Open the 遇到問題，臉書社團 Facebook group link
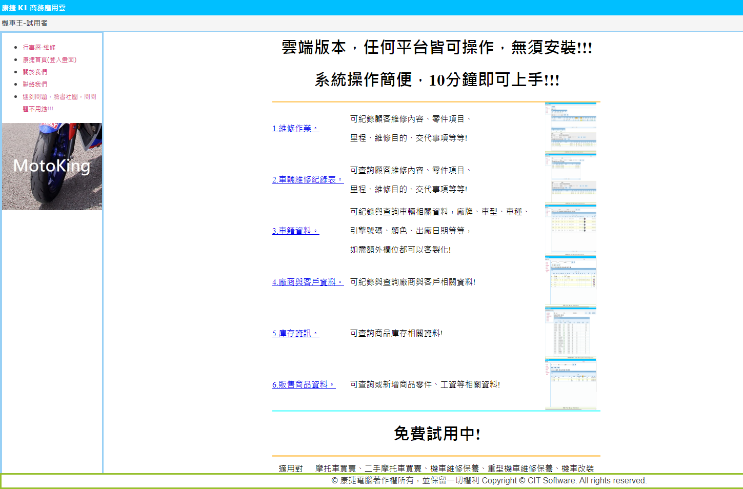The height and width of the screenshot is (489, 743). pyautogui.click(x=59, y=97)
